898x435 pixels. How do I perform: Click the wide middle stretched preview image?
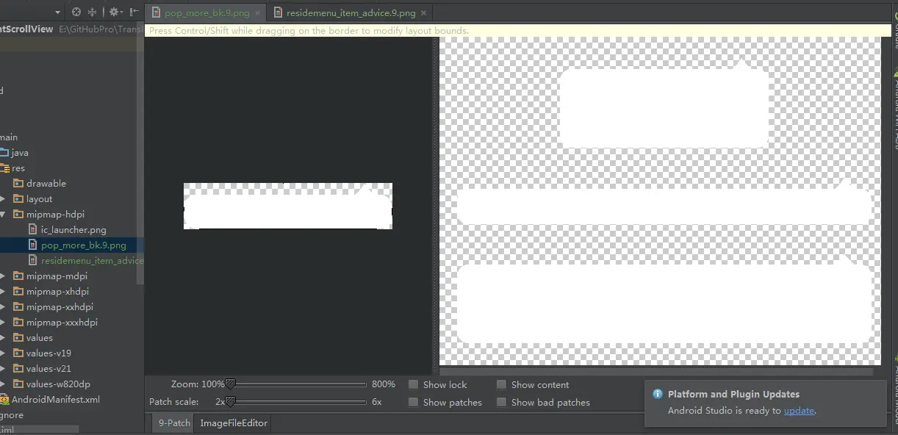pos(665,203)
